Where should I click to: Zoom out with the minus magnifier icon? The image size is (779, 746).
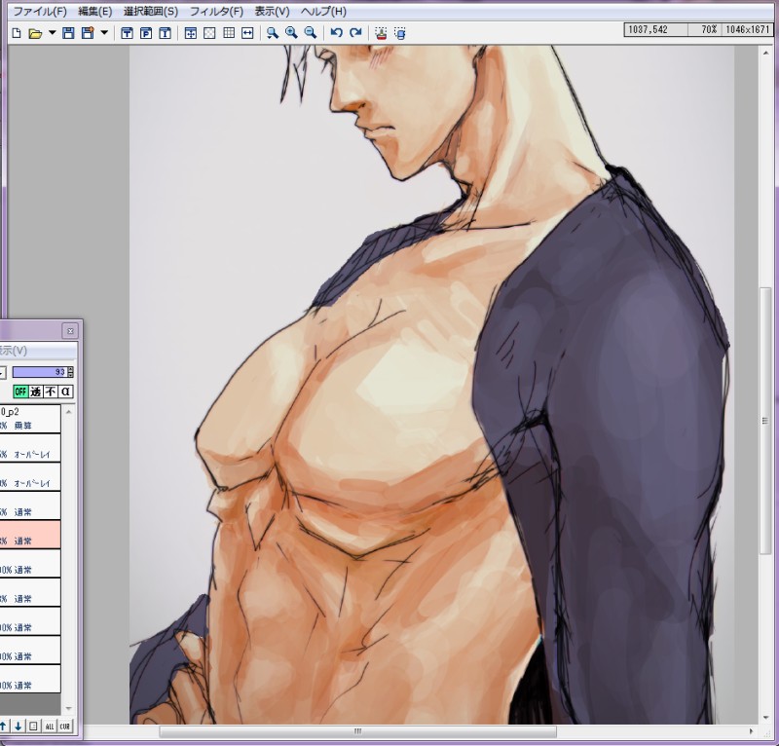pos(311,33)
